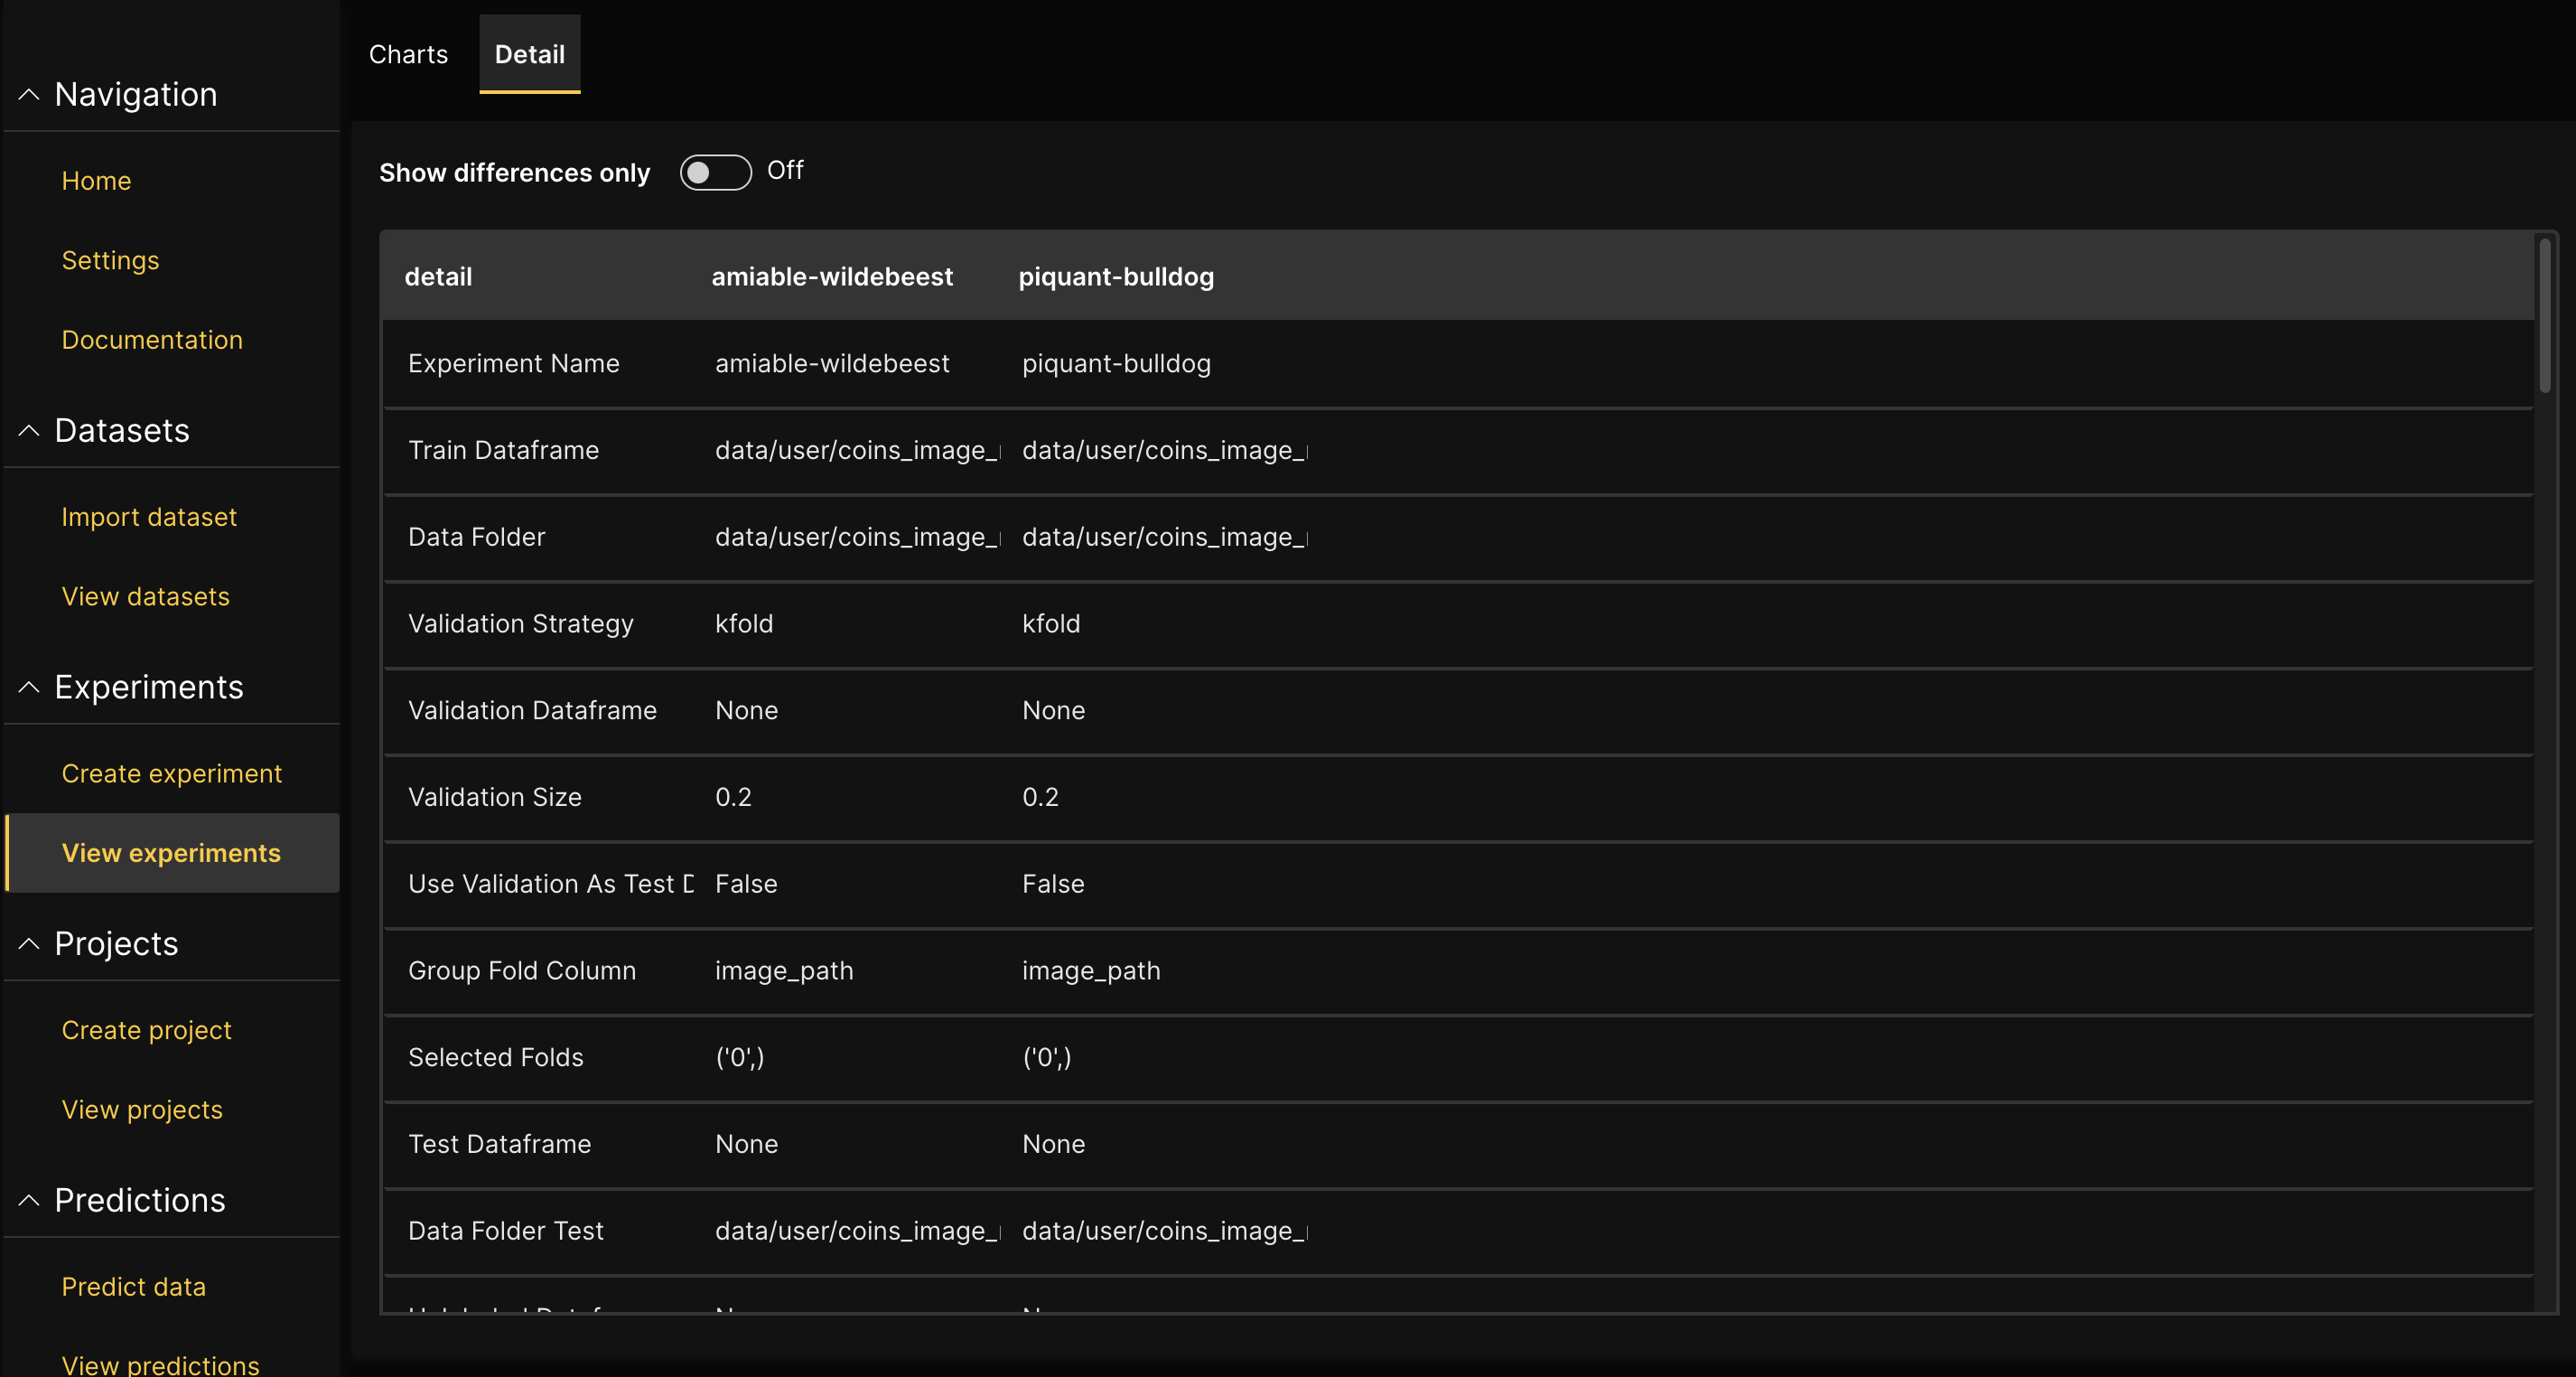The image size is (2576, 1377).
Task: Collapse the Predictions section chevron
Action: coord(29,1201)
